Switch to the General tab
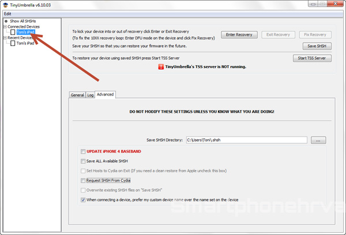 pyautogui.click(x=77, y=94)
